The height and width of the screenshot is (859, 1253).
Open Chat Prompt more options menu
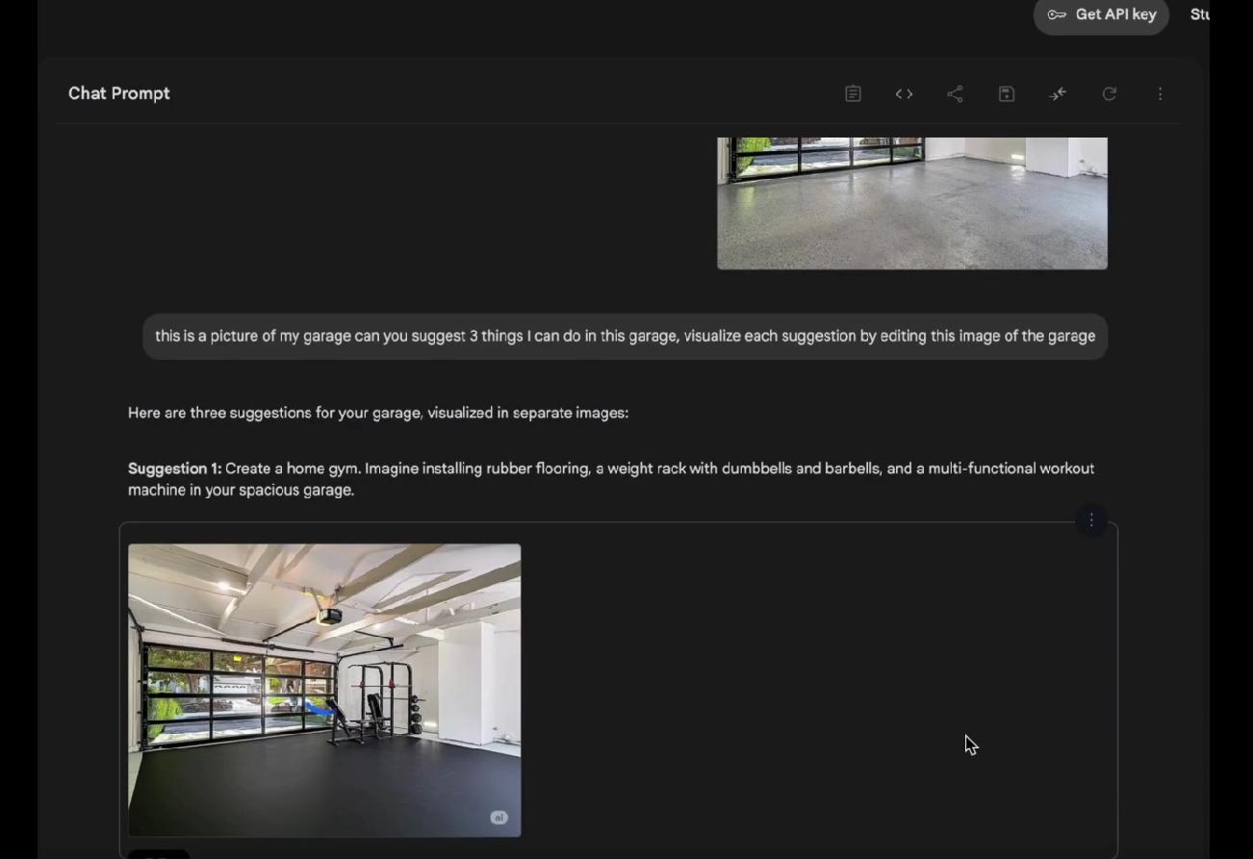[1161, 93]
